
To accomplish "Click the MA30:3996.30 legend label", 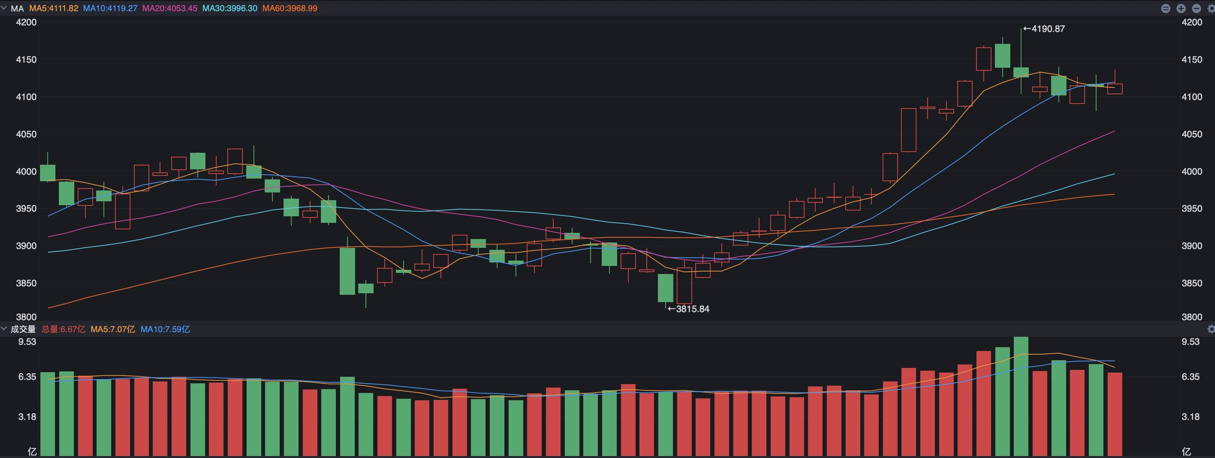I will 230,8.
